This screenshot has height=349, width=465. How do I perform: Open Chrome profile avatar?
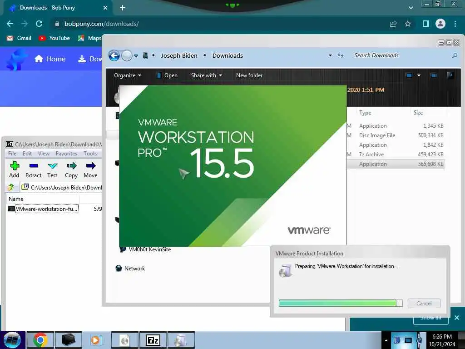[x=440, y=24]
